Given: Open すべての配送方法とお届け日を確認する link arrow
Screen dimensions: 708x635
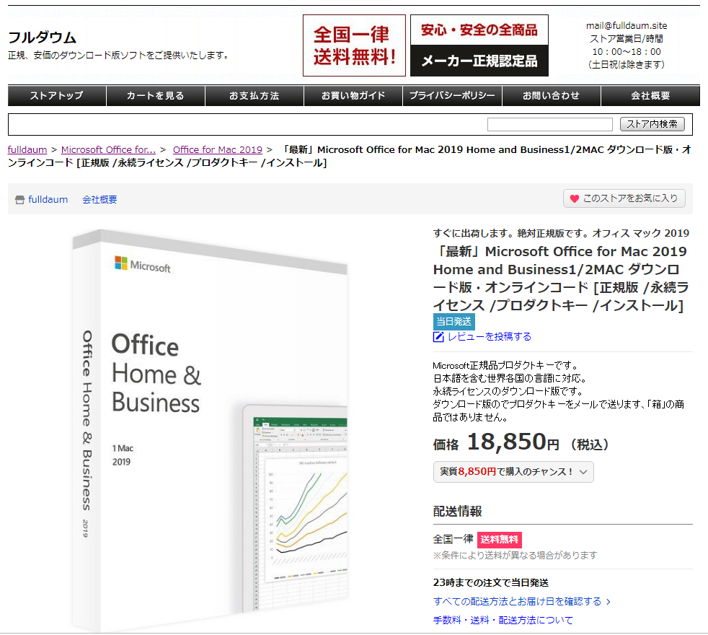Looking at the screenshot, I should tap(608, 601).
